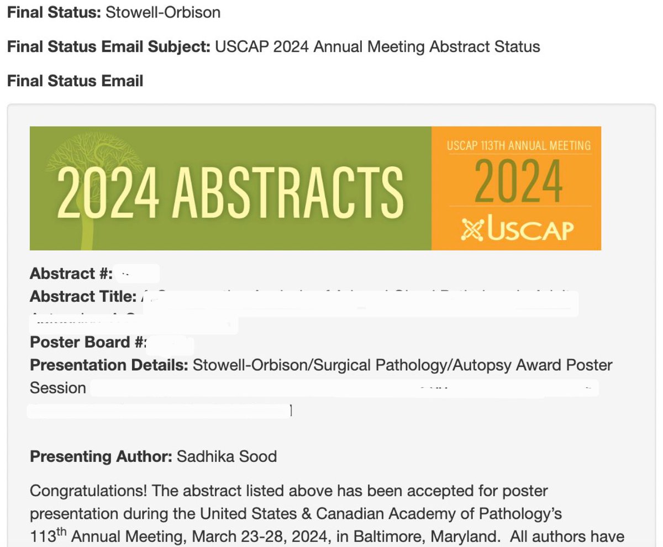Click the USCAP 113TH ANNUAL MEETING heading
663x547 pixels.
pos(518,146)
